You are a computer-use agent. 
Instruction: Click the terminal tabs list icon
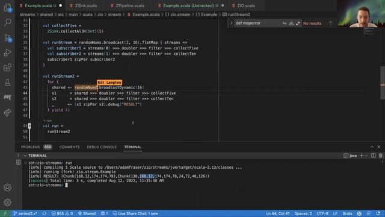pos(18,162)
